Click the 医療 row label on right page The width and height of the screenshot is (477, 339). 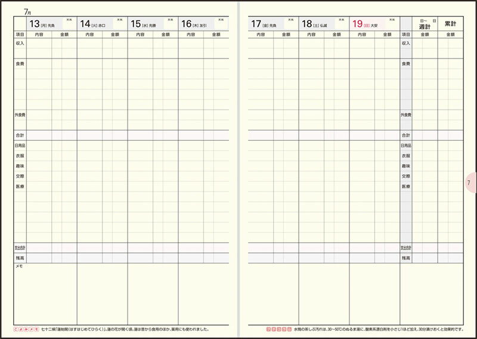406,186
